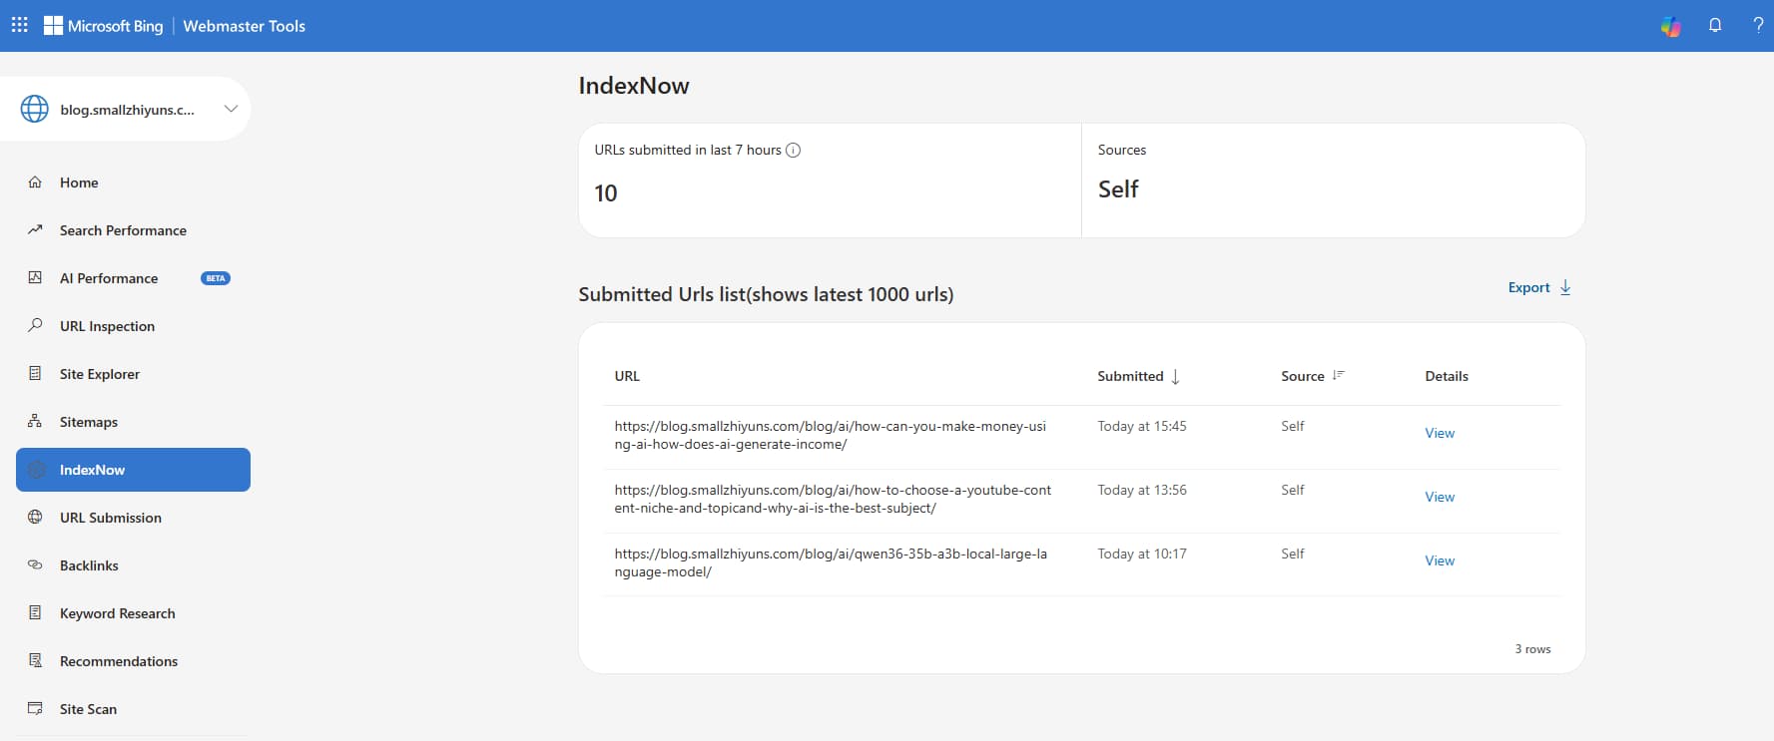Image resolution: width=1774 pixels, height=741 pixels.
Task: Navigate to Sitemaps section
Action: (x=89, y=422)
